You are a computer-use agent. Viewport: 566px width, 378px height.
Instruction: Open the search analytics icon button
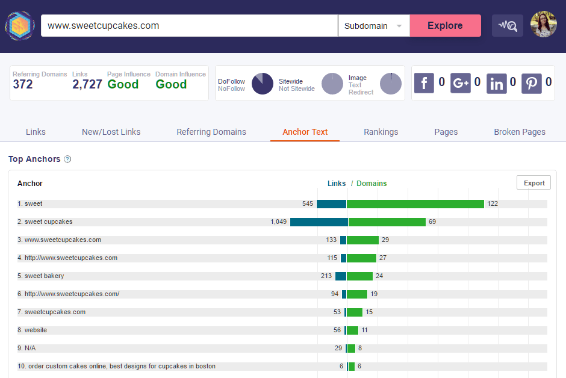[507, 26]
